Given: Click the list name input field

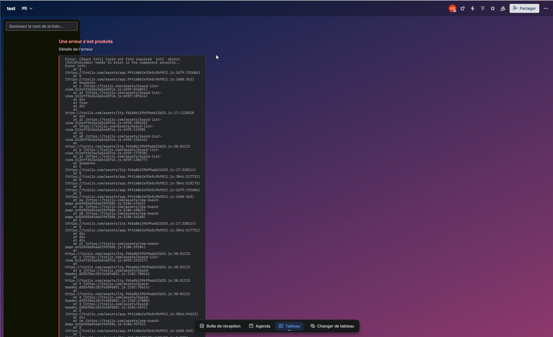Looking at the screenshot, I should pos(42,27).
